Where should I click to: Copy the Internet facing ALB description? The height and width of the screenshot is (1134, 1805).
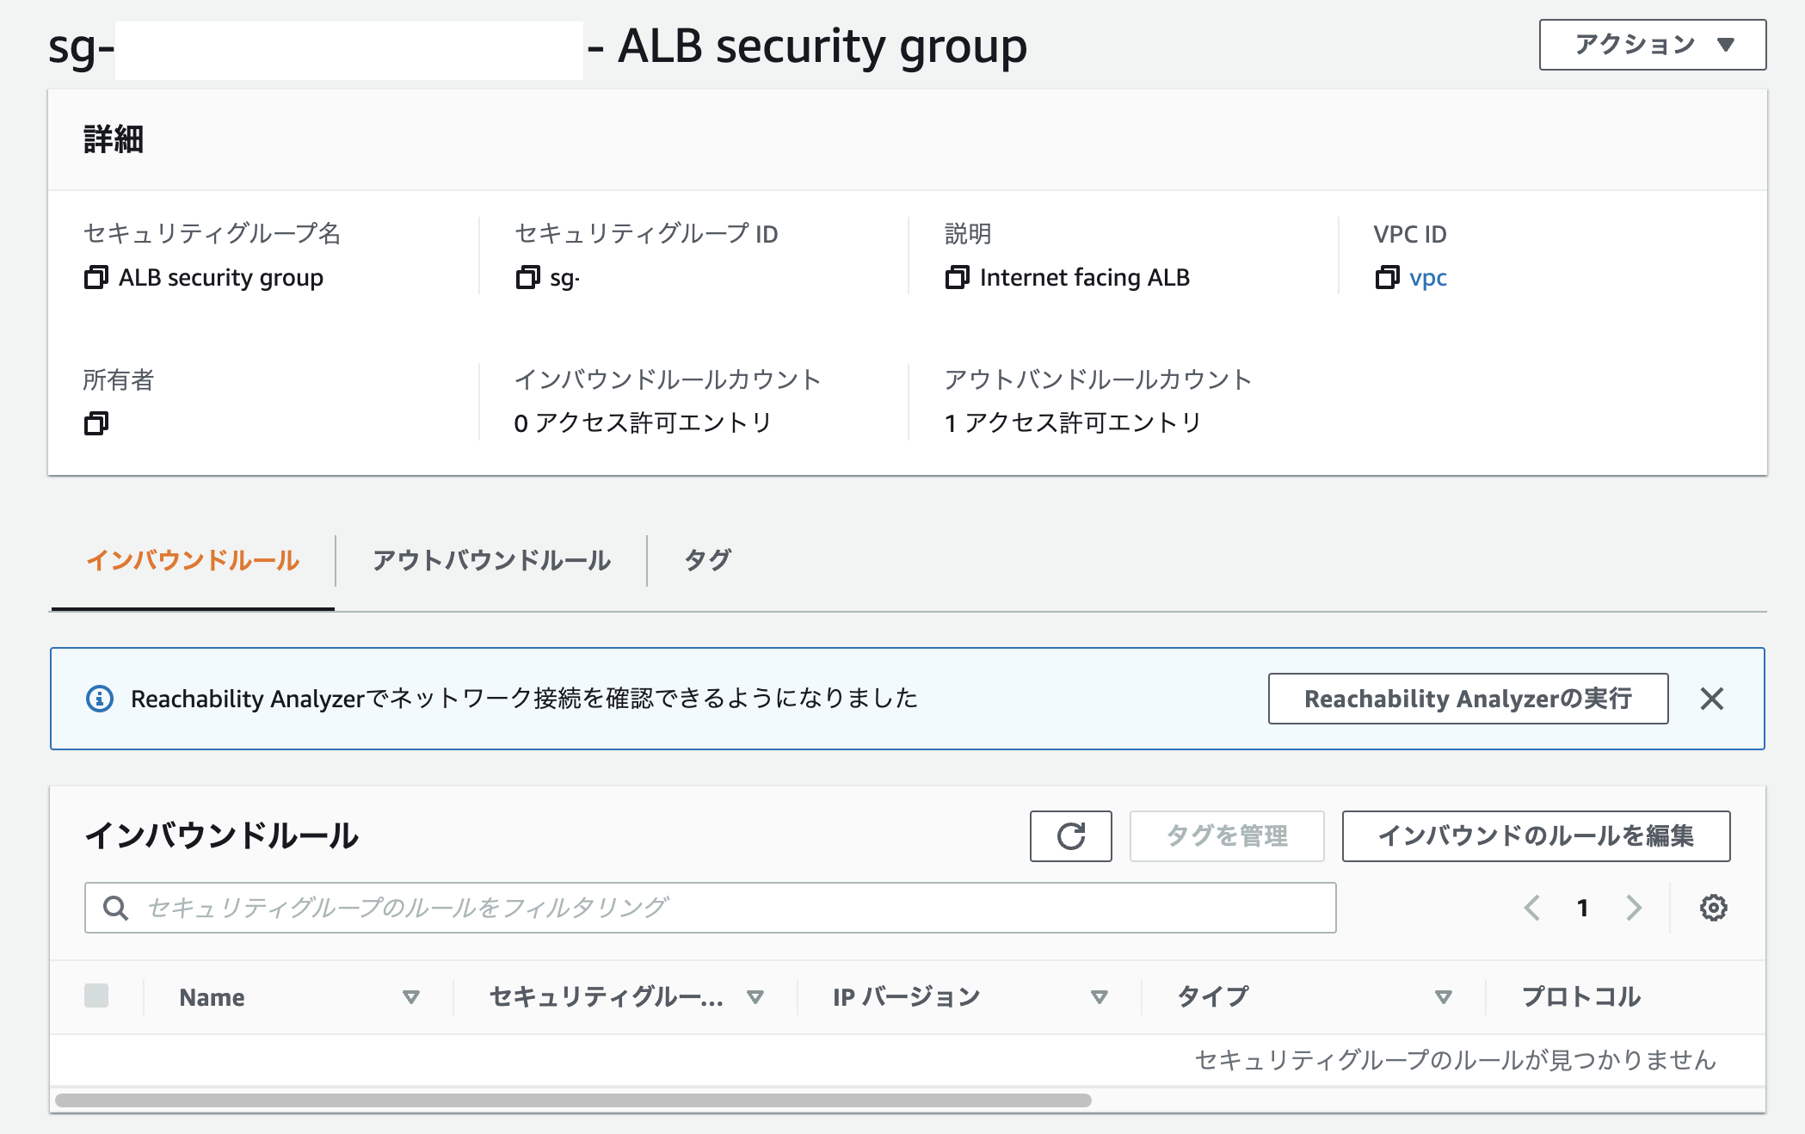pos(958,277)
